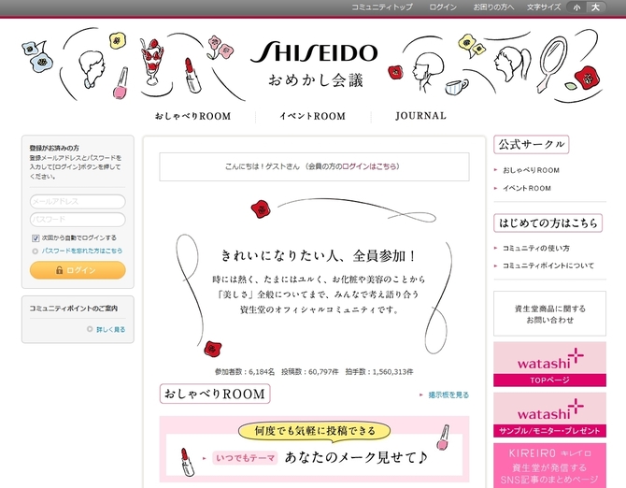Open コミュニティの使い方 sidebar link
626x488 pixels.
[x=535, y=249]
